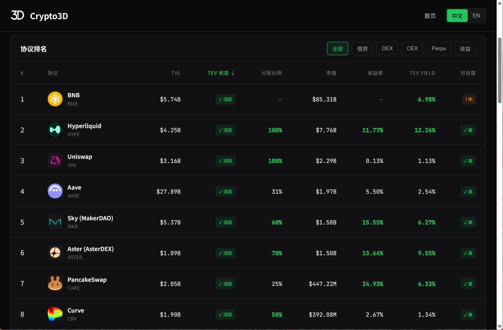Sort by 市值 column header

click(x=331, y=73)
